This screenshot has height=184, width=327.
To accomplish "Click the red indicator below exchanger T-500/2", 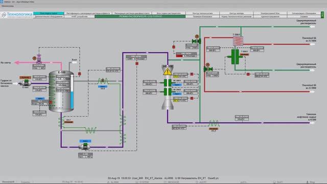I will coord(248,74).
